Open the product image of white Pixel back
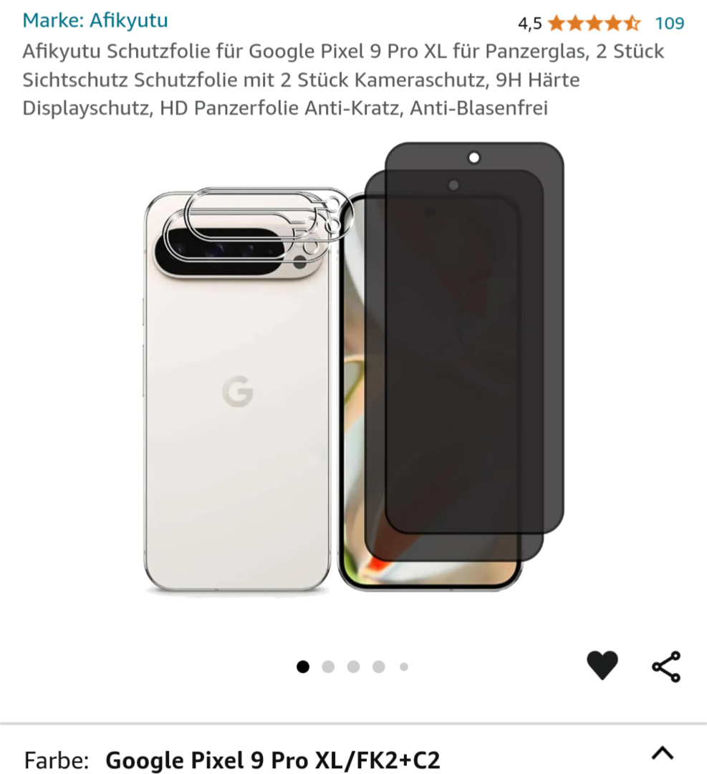The image size is (707, 774). pos(238,390)
